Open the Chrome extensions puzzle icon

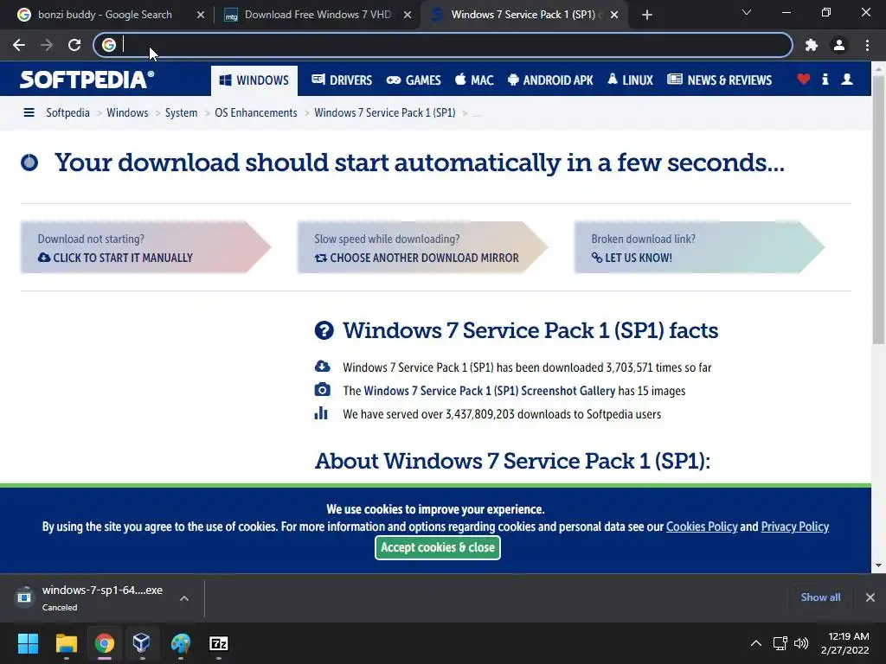pos(812,45)
